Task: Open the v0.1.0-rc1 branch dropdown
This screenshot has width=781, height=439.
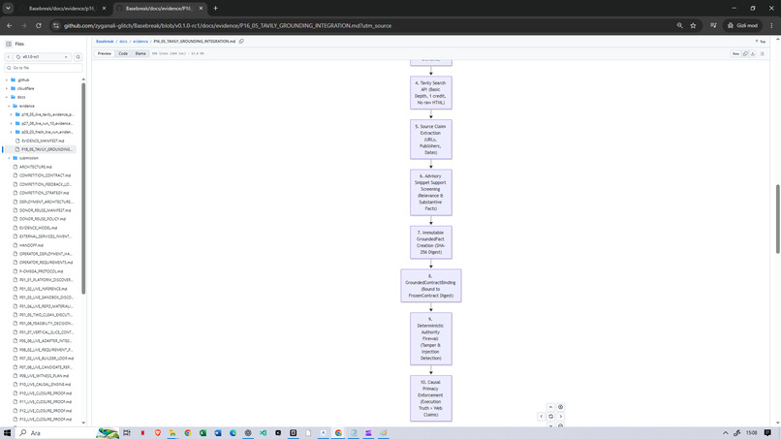Action: (x=43, y=57)
